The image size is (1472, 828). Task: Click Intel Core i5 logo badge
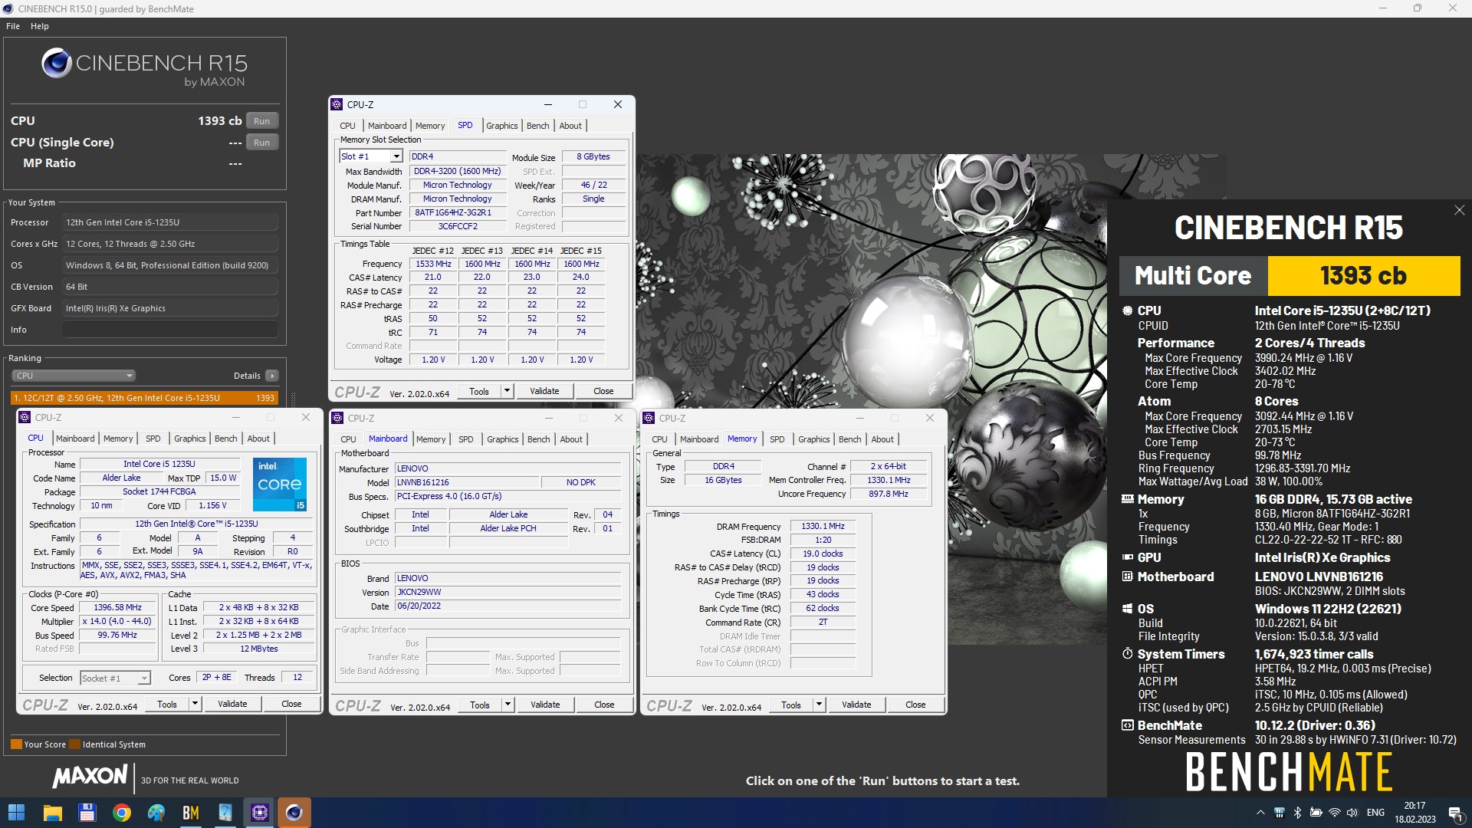coord(280,484)
